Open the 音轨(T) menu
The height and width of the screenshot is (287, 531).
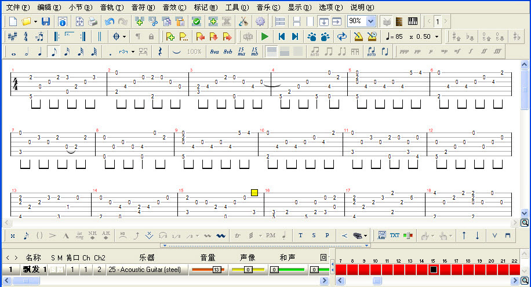click(x=112, y=7)
